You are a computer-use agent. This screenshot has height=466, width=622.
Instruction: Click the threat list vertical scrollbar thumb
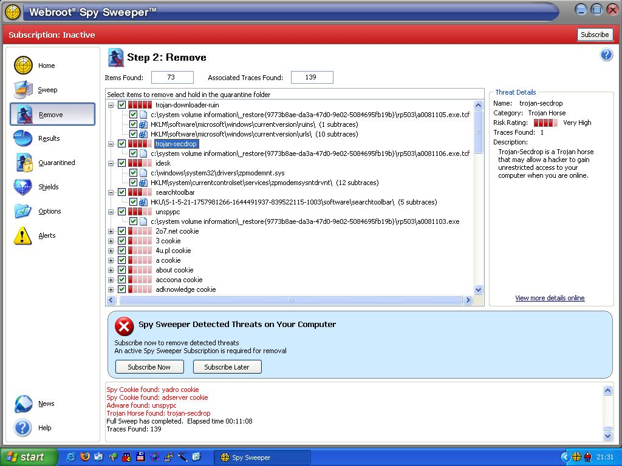coord(479,132)
